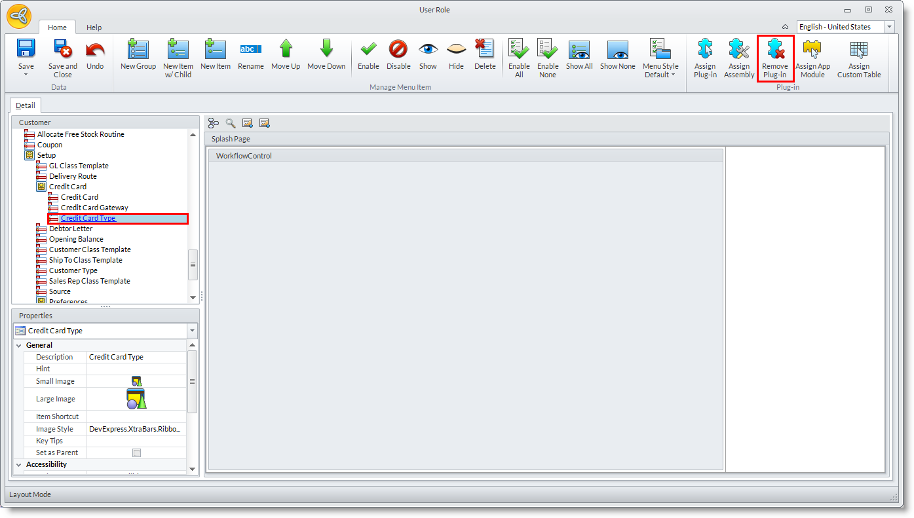Click the Description property value field
Screen dimensions: 914x518
click(x=136, y=357)
